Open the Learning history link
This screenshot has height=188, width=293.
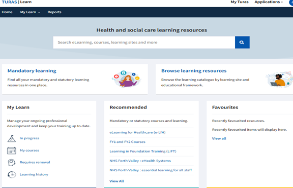34,174
